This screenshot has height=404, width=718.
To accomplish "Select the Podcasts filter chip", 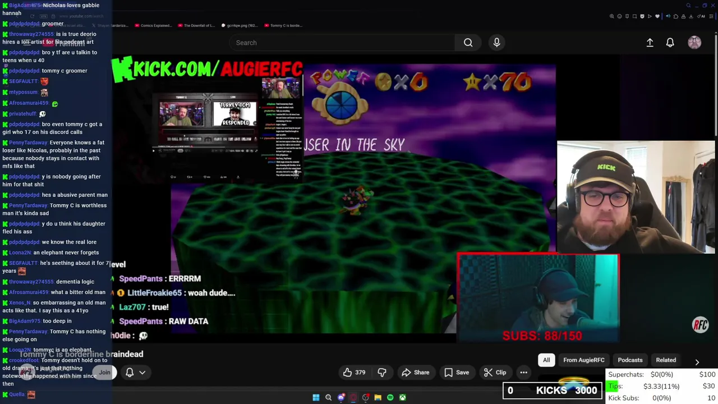I will 630,360.
